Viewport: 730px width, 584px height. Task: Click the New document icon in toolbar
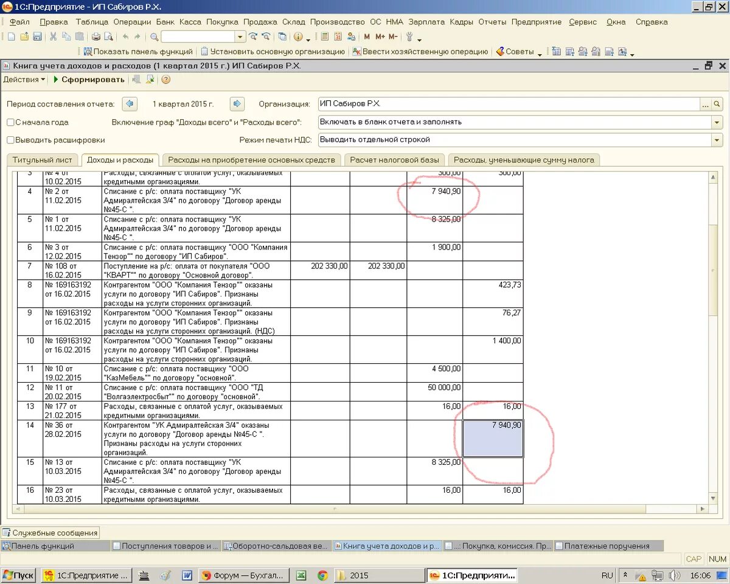click(11, 36)
